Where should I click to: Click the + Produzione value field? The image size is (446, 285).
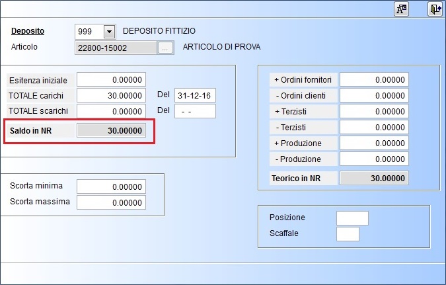pyautogui.click(x=374, y=143)
